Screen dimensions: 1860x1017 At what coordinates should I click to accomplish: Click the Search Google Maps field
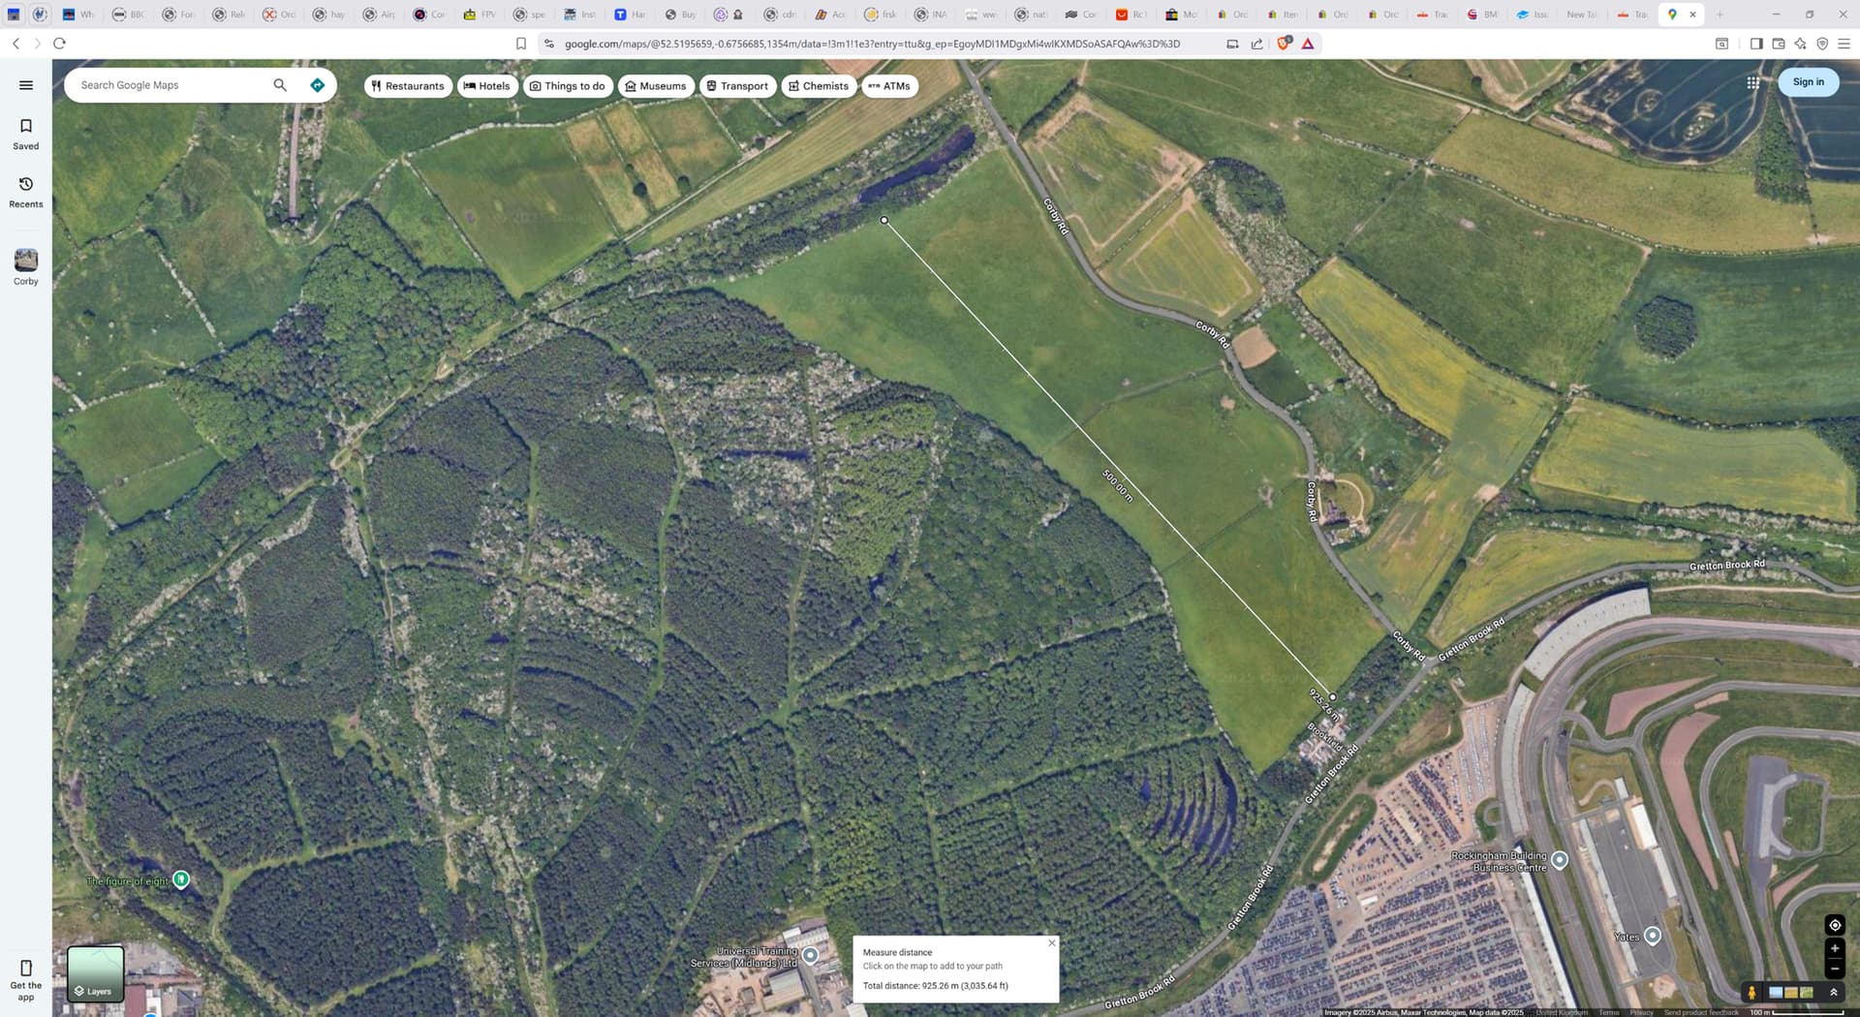pyautogui.click(x=170, y=85)
